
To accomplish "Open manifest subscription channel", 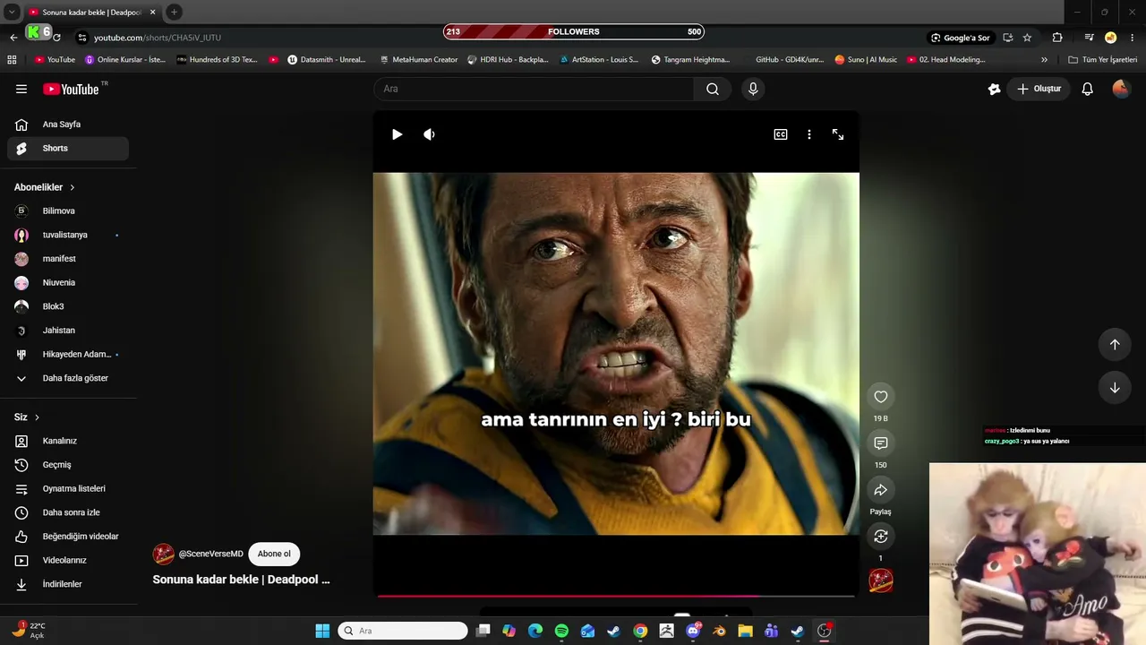I will click(68, 259).
